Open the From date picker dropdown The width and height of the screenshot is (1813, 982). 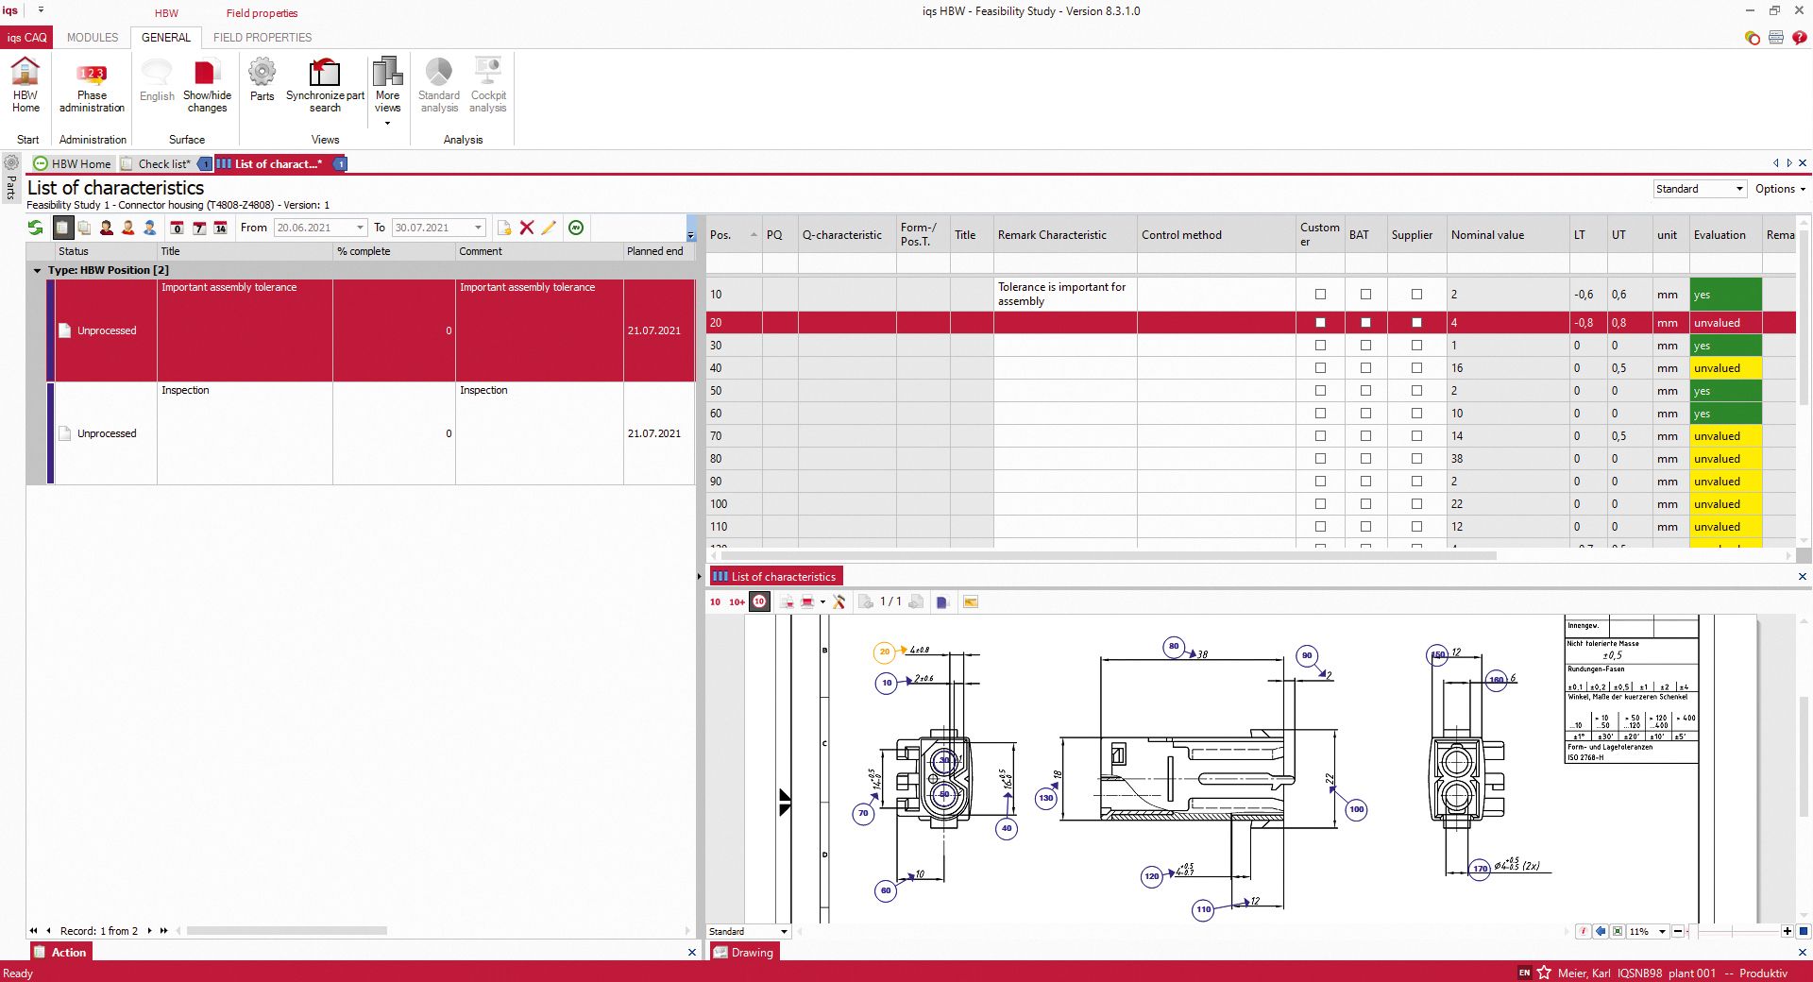pyautogui.click(x=360, y=228)
